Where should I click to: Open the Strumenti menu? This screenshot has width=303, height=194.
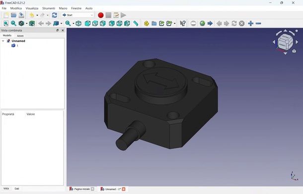tap(49, 8)
